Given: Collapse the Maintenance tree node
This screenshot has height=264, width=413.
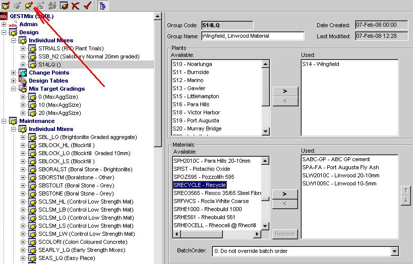Looking at the screenshot, I should [x=4, y=121].
